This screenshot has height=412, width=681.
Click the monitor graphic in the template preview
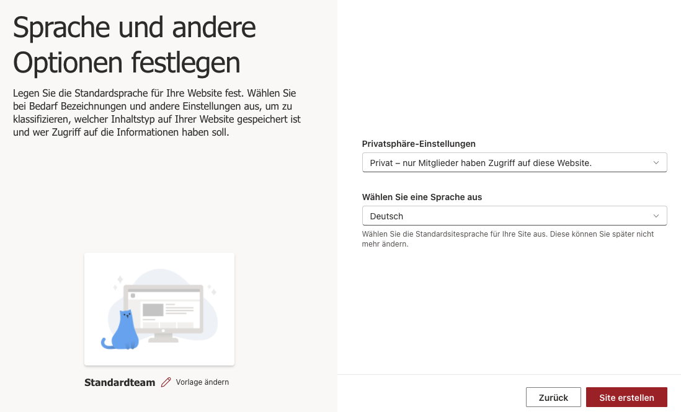pos(164,309)
